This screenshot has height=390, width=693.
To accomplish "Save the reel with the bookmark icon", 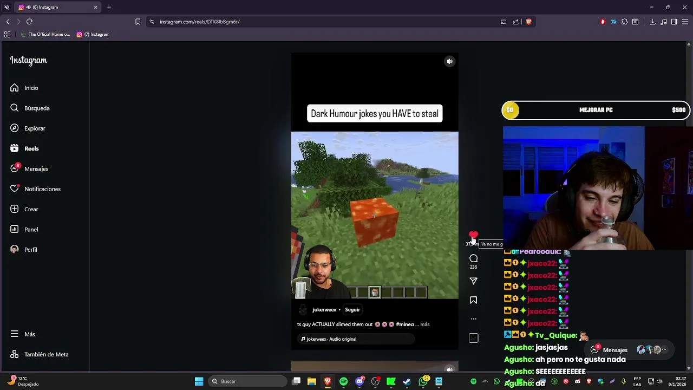I will (x=473, y=300).
